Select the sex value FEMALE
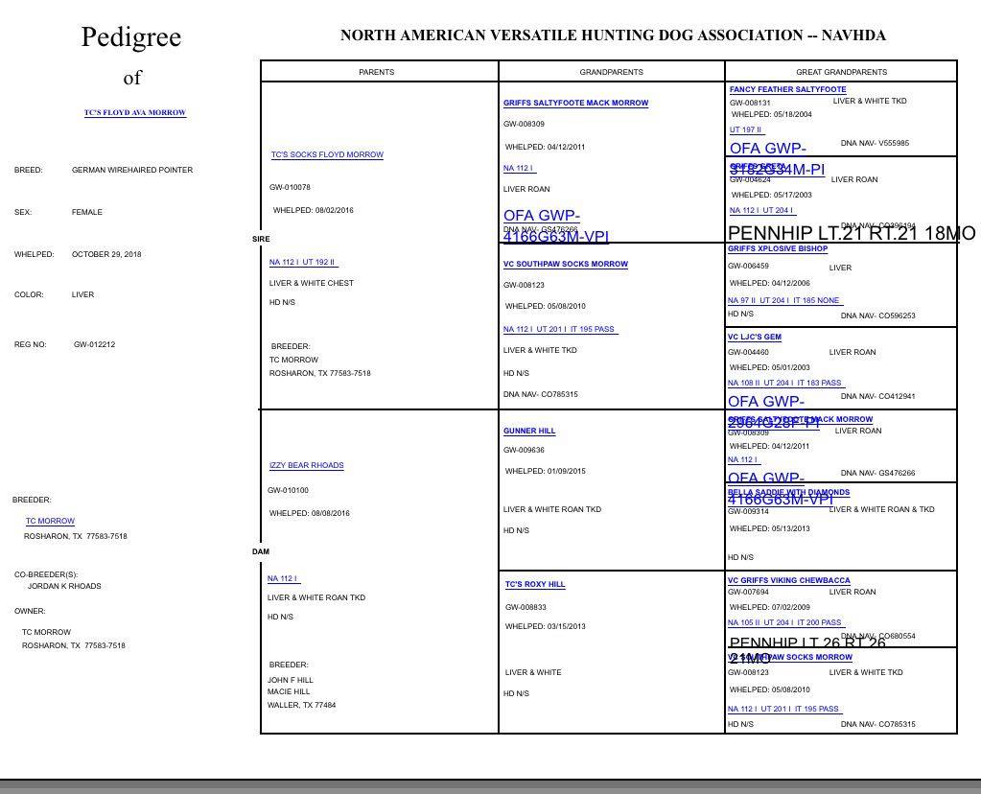 (87, 212)
